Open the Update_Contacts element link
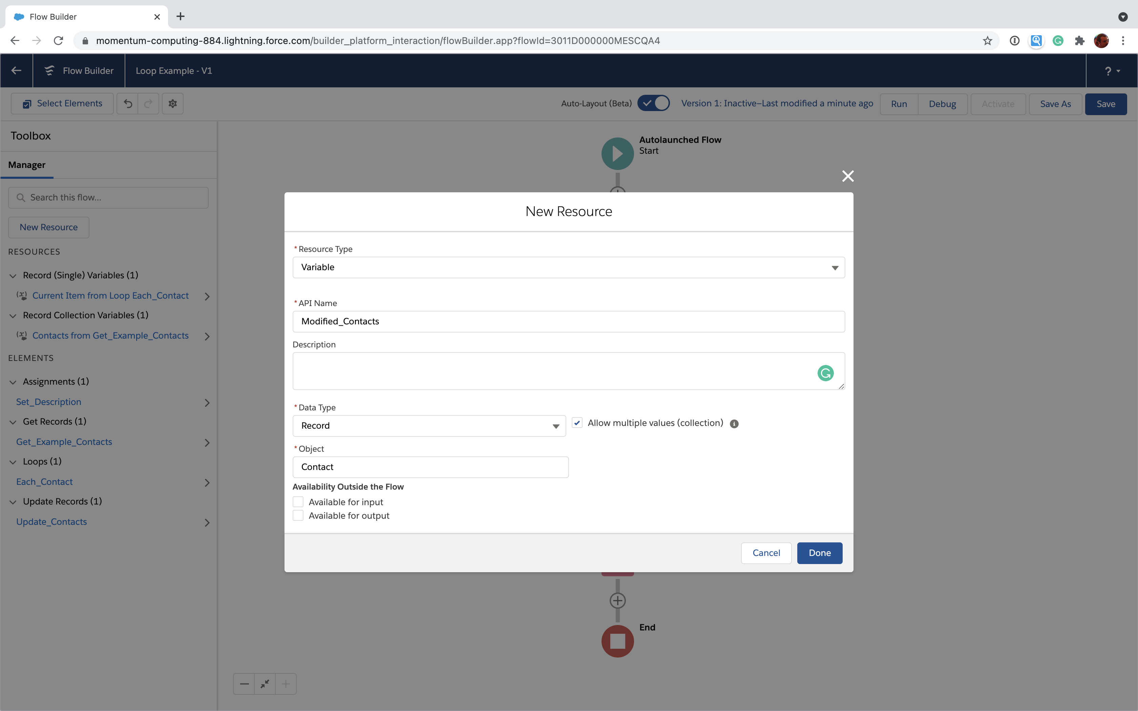The width and height of the screenshot is (1138, 711). [51, 521]
